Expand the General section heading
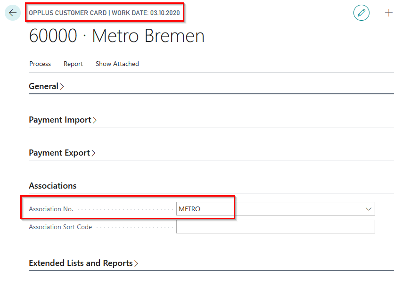The width and height of the screenshot is (394, 298). pyautogui.click(x=43, y=86)
